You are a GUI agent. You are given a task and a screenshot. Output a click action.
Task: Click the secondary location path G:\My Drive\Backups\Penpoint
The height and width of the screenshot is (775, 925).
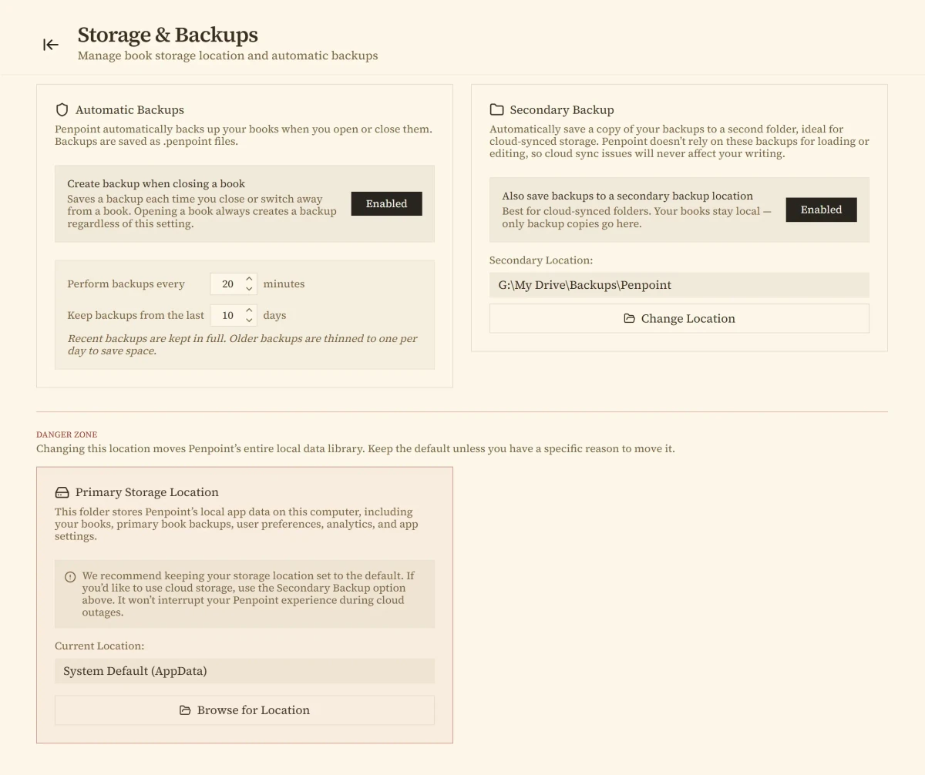tap(679, 285)
